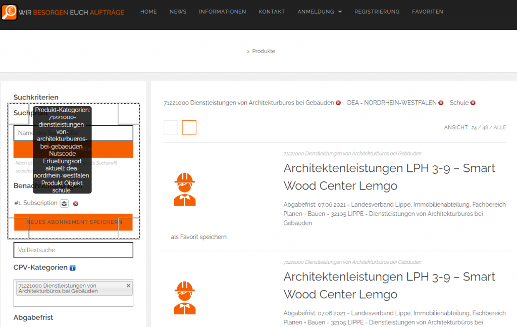Click the Abgabefrist heading
517x327 pixels.
33,317
